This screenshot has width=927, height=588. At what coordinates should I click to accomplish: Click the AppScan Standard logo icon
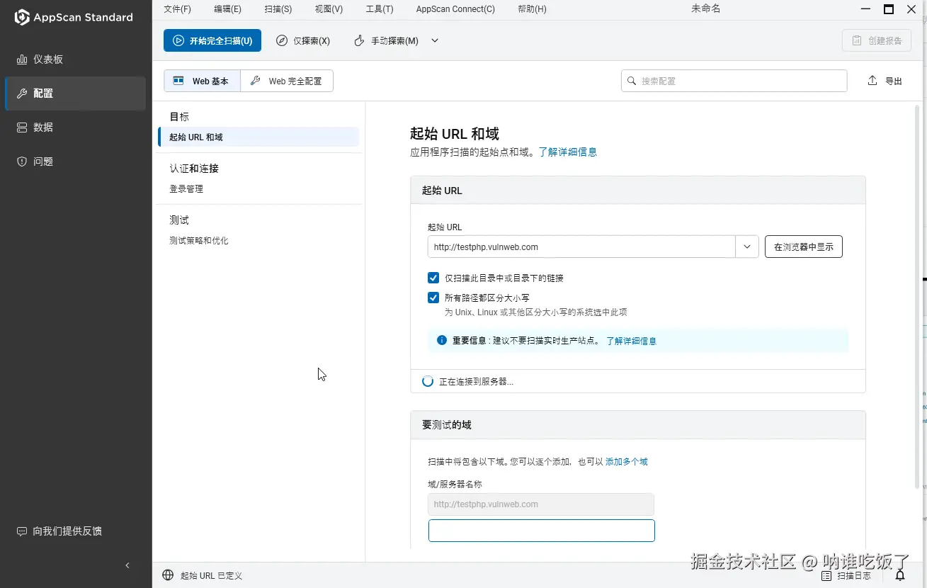click(x=22, y=17)
